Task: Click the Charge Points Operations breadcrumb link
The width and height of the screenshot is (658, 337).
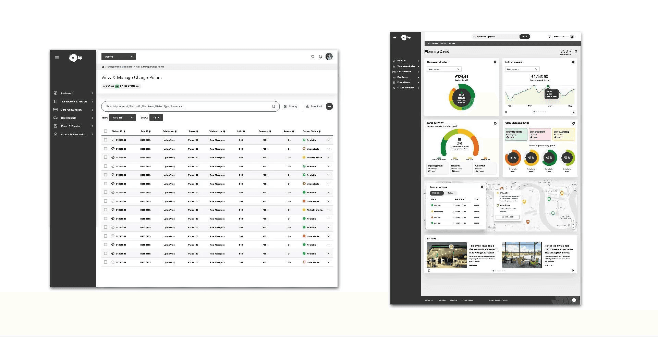Action: (x=120, y=67)
